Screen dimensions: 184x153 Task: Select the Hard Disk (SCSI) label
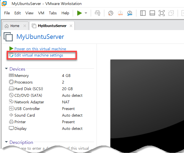pyautogui.click(x=28, y=89)
